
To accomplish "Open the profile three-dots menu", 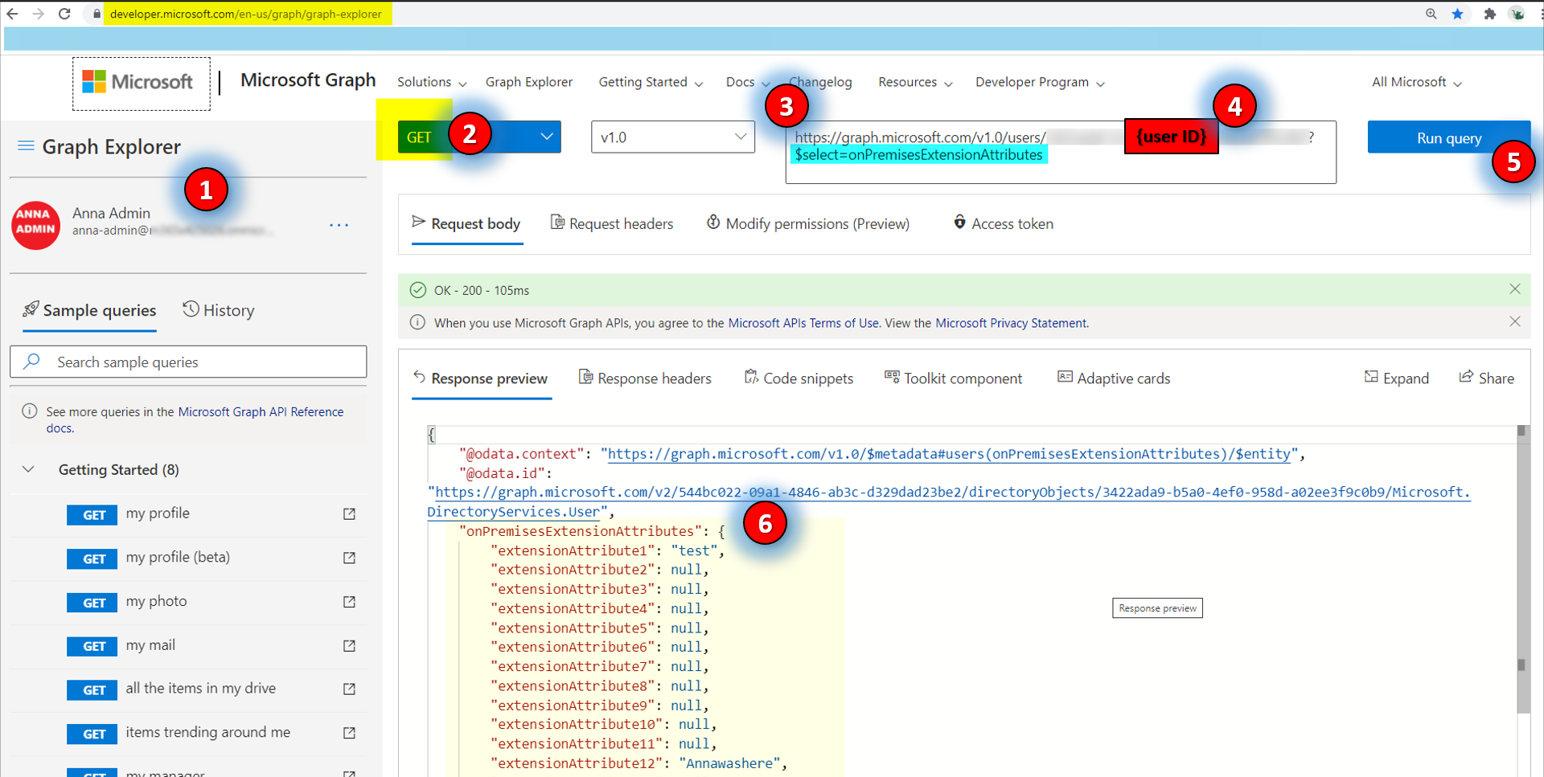I will (339, 225).
